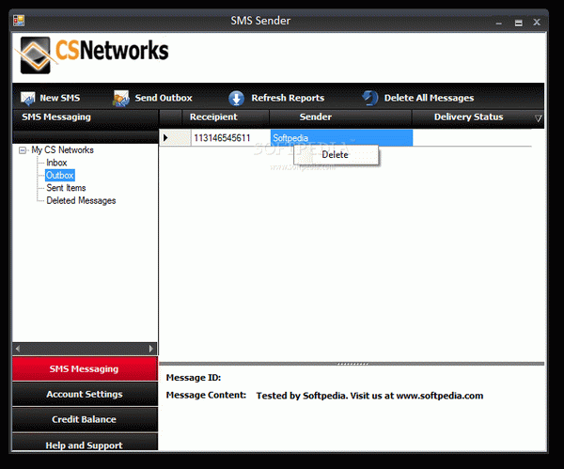This screenshot has width=564, height=469.
Task: Click the SMS Messaging panel header
Action: 86,119
